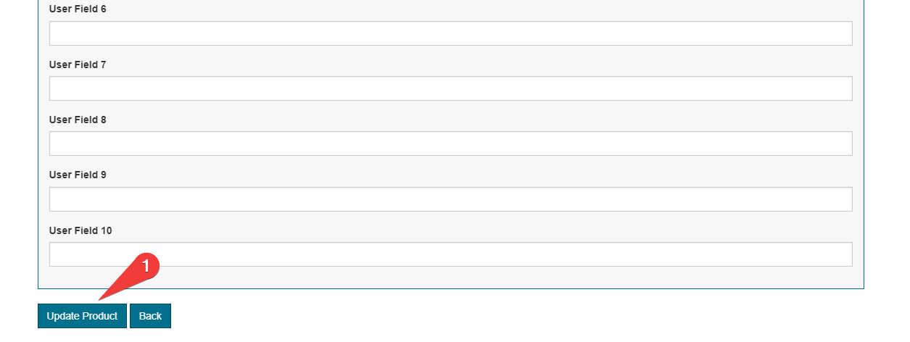This screenshot has height=342, width=910.
Task: Click the last text box in the form
Action: pyautogui.click(x=450, y=254)
